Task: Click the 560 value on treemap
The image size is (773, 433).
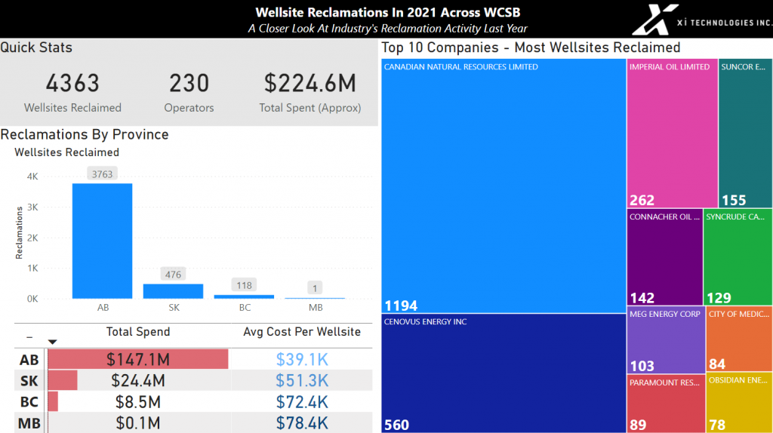Action: point(396,425)
